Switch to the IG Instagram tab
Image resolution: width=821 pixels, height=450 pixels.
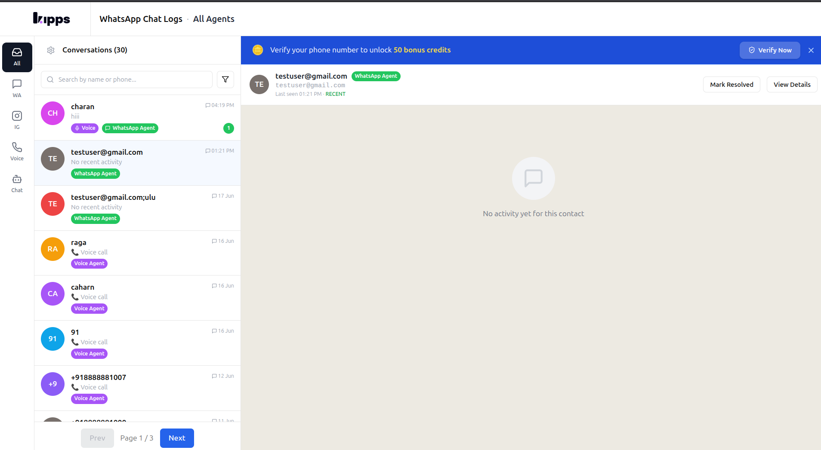[17, 120]
